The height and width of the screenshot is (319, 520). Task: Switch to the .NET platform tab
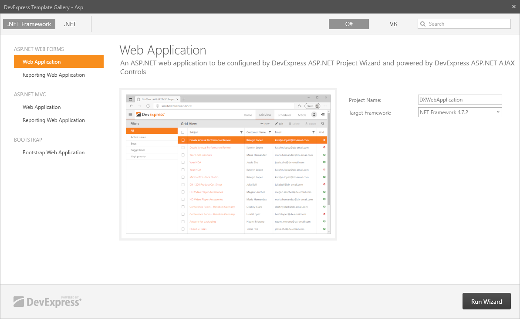[70, 24]
